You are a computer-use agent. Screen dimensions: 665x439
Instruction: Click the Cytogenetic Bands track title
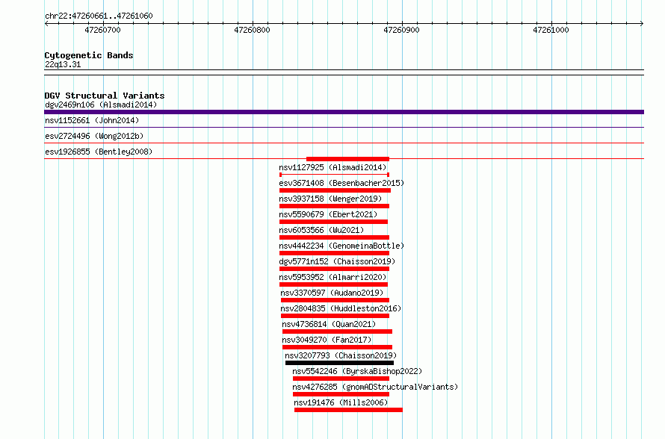pyautogui.click(x=89, y=55)
